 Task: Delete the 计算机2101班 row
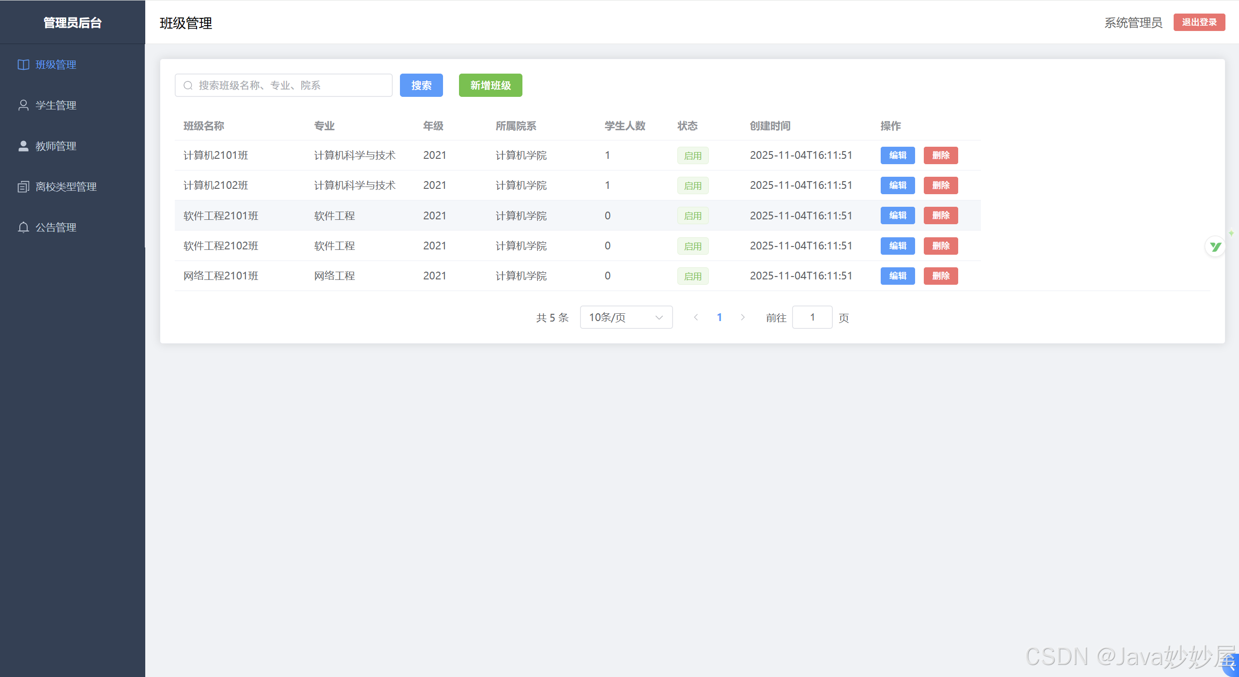(941, 155)
